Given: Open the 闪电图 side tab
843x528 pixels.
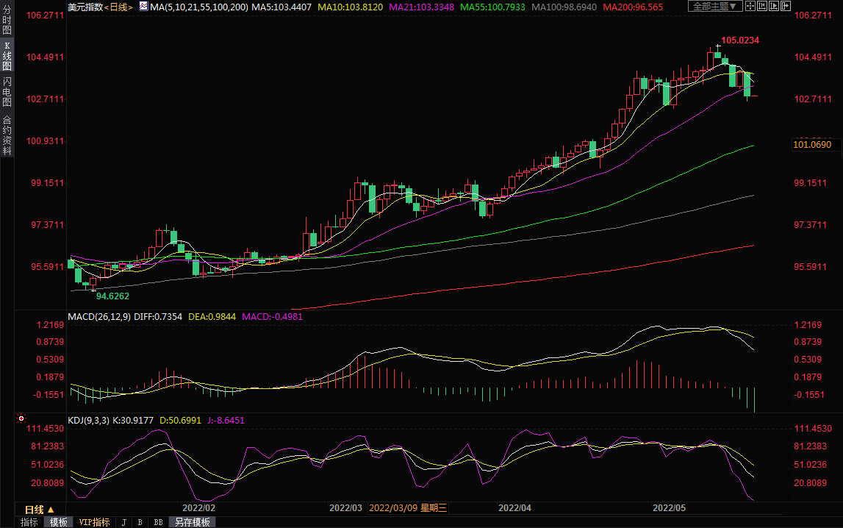Looking at the screenshot, I should (x=7, y=91).
